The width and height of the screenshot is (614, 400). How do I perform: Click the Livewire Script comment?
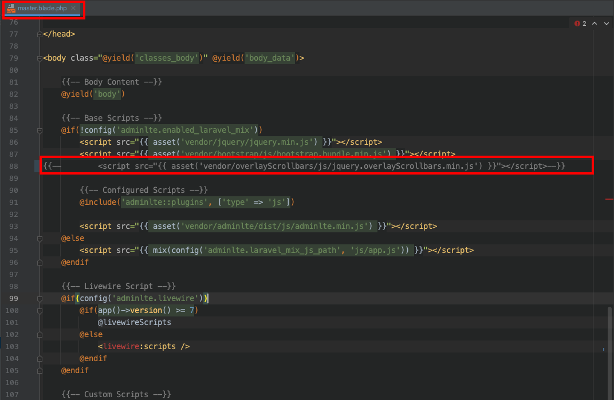[119, 286]
